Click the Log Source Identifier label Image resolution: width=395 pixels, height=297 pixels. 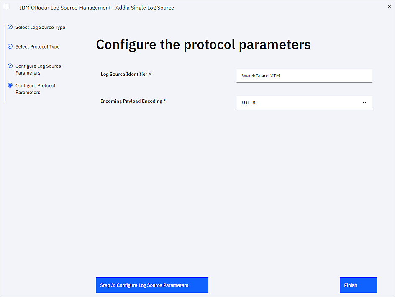[126, 74]
